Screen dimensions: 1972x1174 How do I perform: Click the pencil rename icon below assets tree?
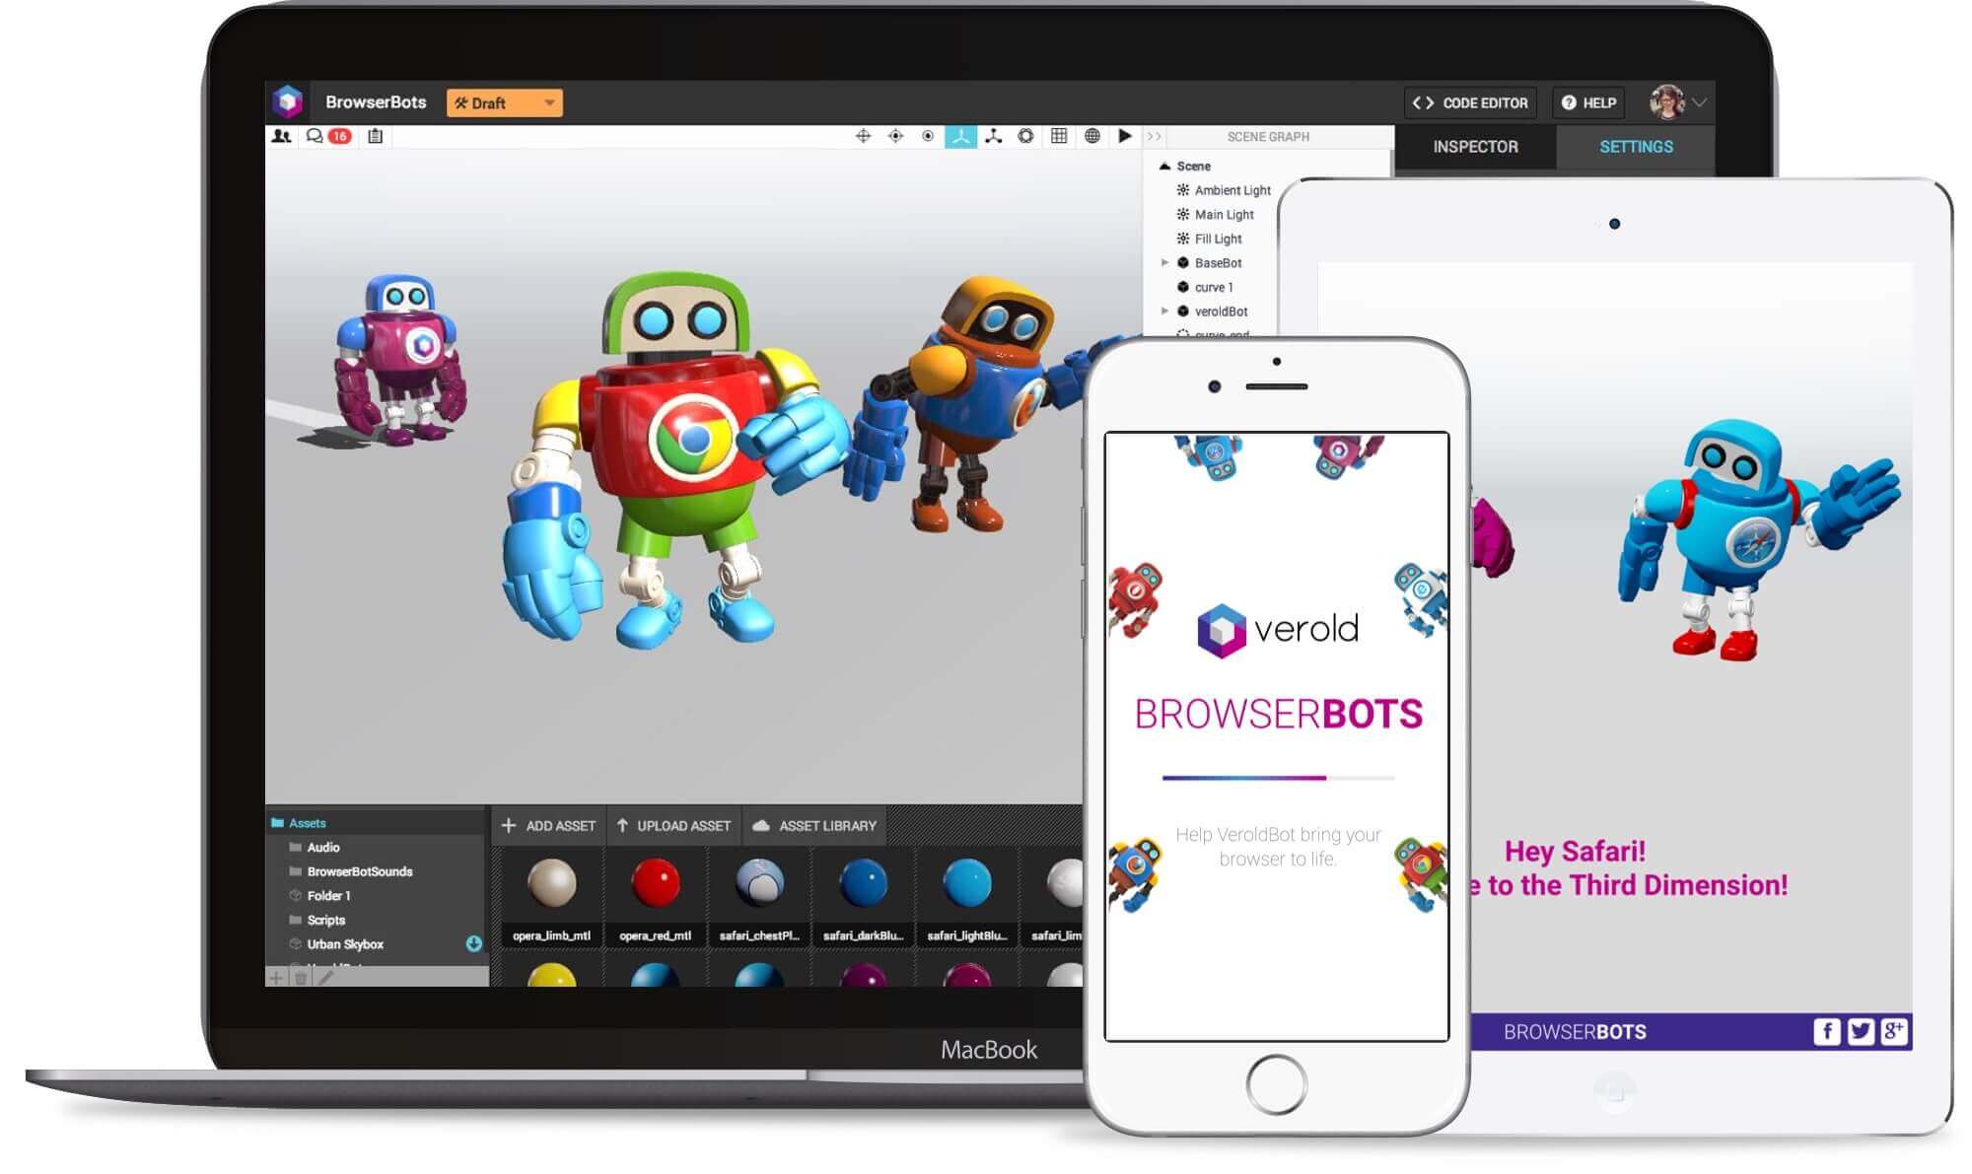pyautogui.click(x=326, y=978)
